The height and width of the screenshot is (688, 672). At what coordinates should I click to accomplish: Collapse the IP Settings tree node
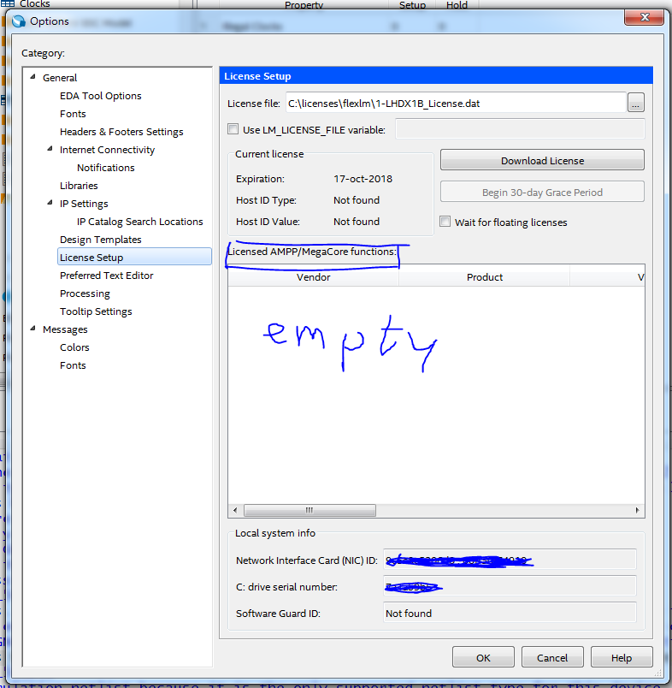click(x=50, y=203)
